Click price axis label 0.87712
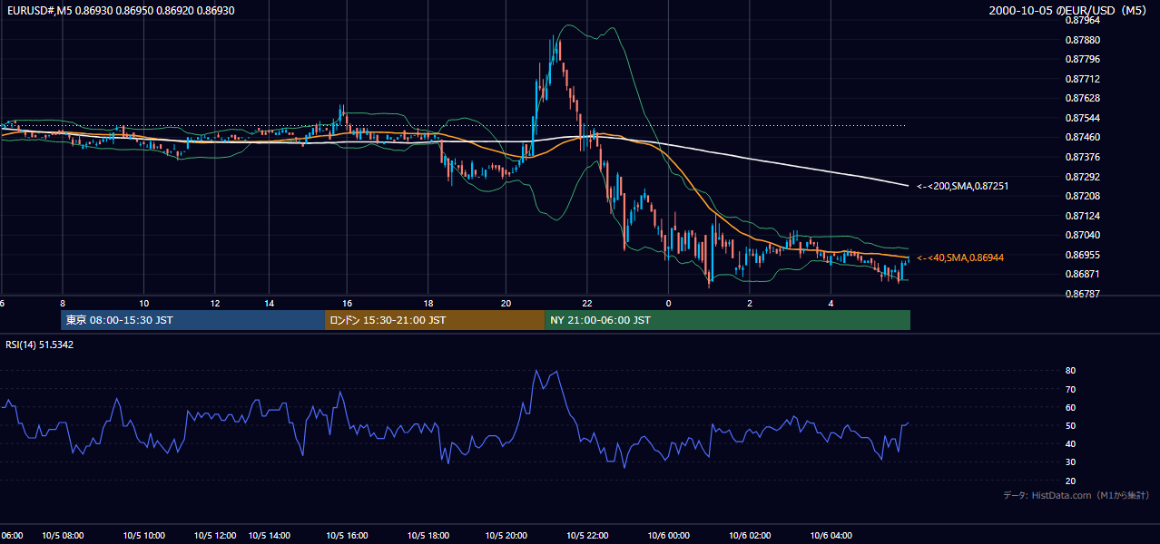Image resolution: width=1160 pixels, height=544 pixels. click(x=1082, y=79)
